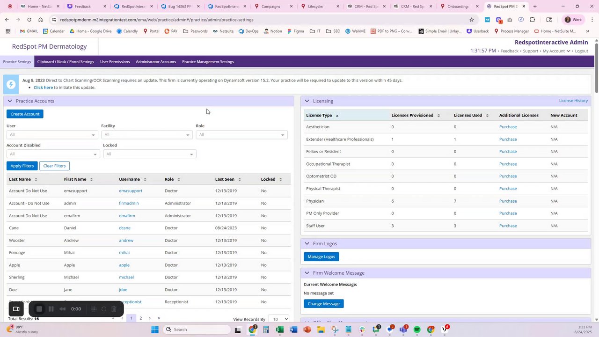599x337 pixels.
Task: Expand the My Account menu
Action: click(x=556, y=51)
